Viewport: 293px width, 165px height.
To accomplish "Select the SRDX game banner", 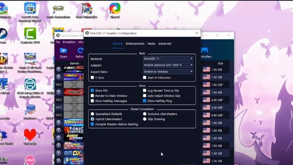I will [74, 153].
